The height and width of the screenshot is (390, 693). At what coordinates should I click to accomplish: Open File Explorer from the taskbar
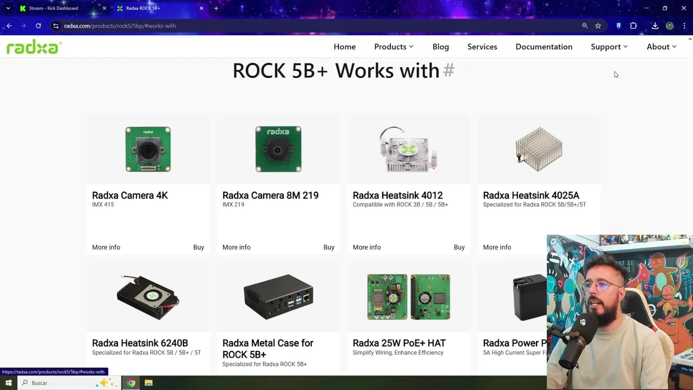coord(148,383)
